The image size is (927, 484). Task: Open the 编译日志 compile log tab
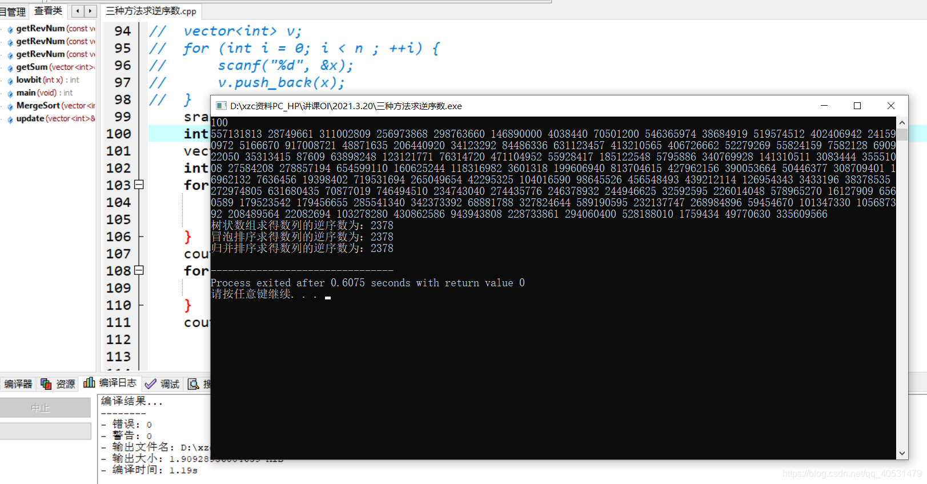pyautogui.click(x=110, y=383)
